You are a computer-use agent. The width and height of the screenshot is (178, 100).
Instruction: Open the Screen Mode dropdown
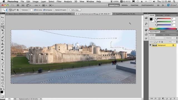click(51, 5)
